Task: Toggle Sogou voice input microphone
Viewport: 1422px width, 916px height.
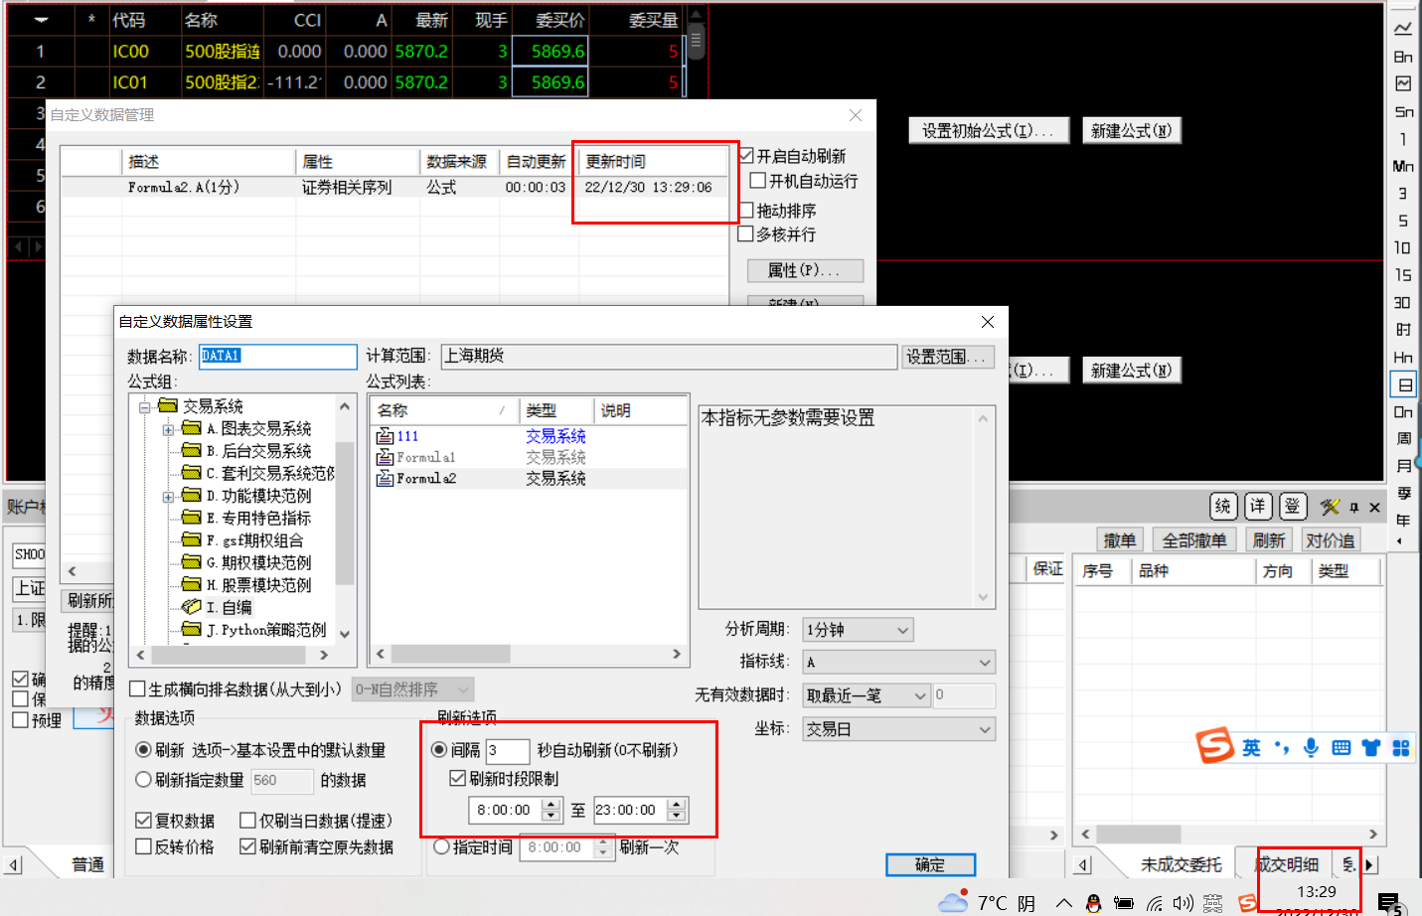Action: pyautogui.click(x=1312, y=747)
